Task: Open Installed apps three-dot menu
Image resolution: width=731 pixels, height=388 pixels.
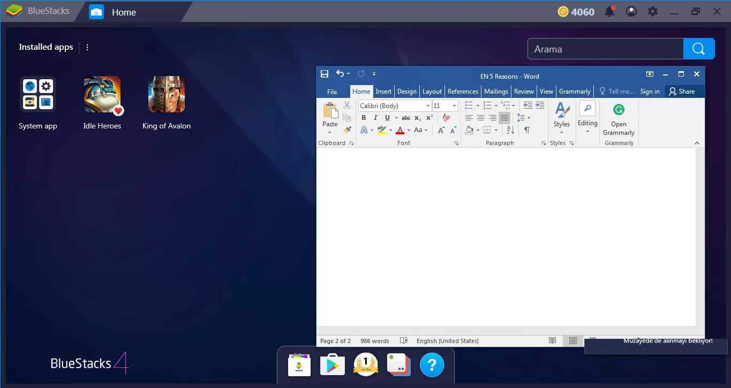Action: [87, 47]
